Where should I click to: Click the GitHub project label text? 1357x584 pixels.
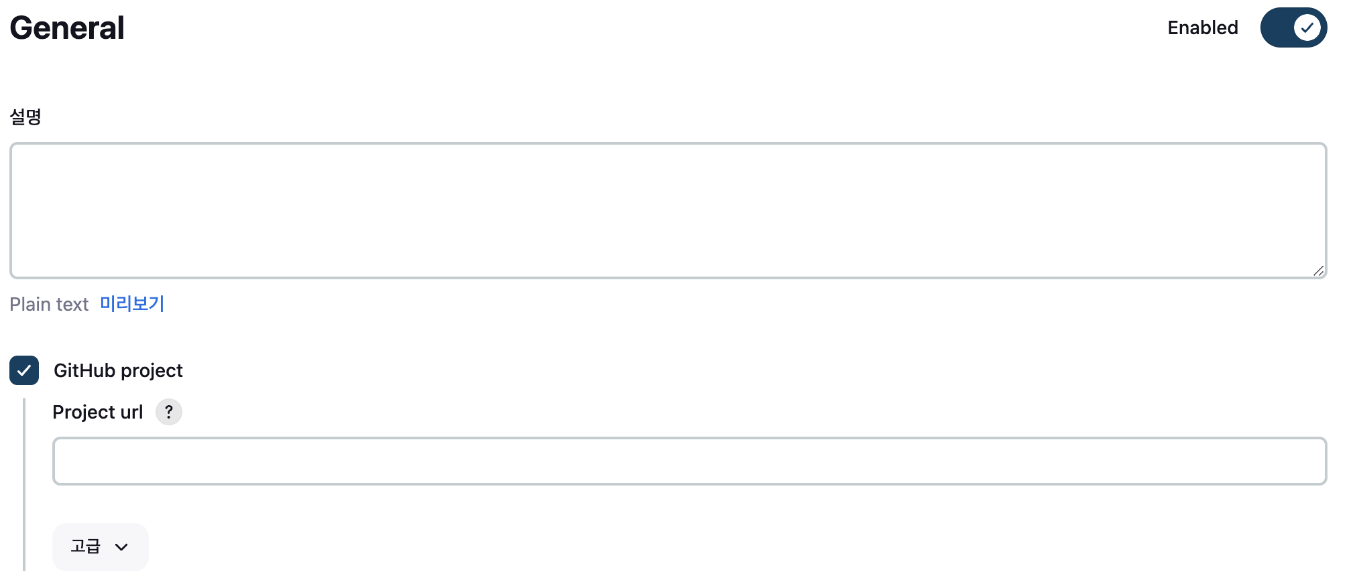[x=118, y=370]
